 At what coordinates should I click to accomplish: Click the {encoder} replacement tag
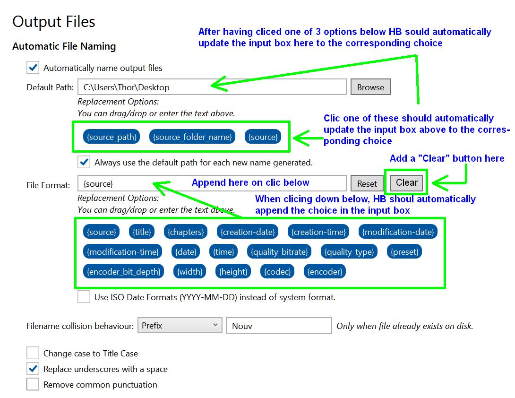325,271
